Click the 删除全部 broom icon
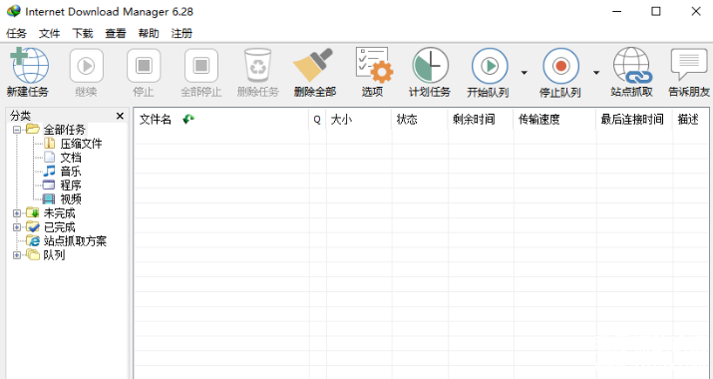This screenshot has width=713, height=379. [x=314, y=65]
